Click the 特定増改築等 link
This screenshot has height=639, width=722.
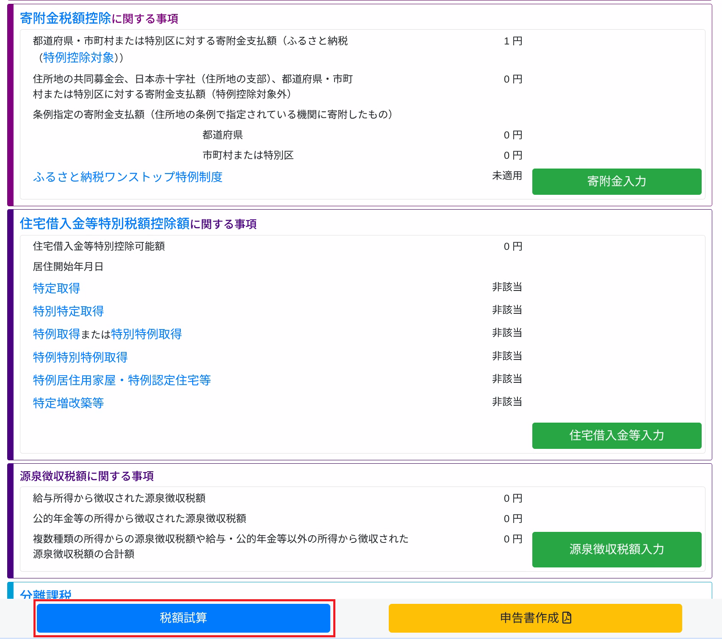point(68,403)
